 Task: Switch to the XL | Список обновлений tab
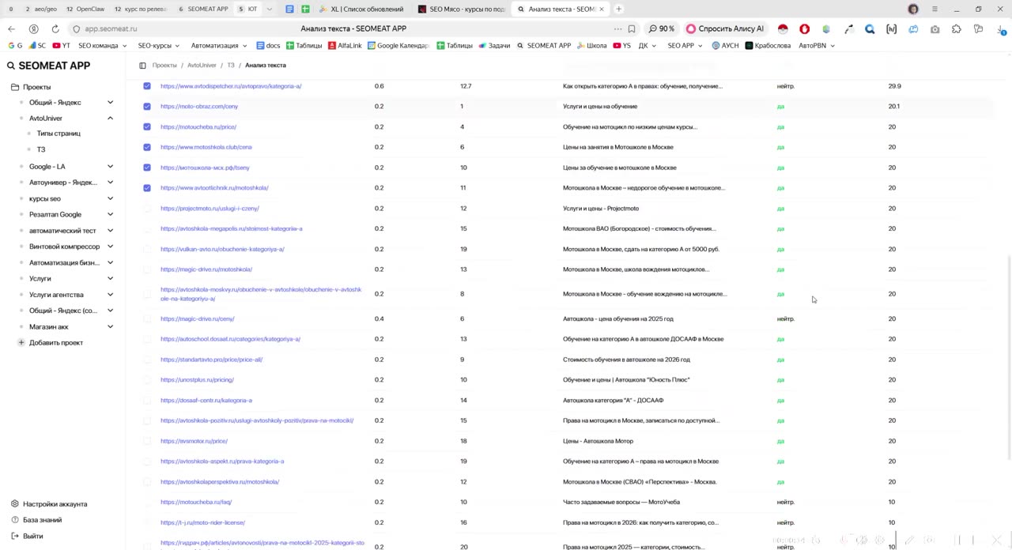pyautogui.click(x=361, y=9)
